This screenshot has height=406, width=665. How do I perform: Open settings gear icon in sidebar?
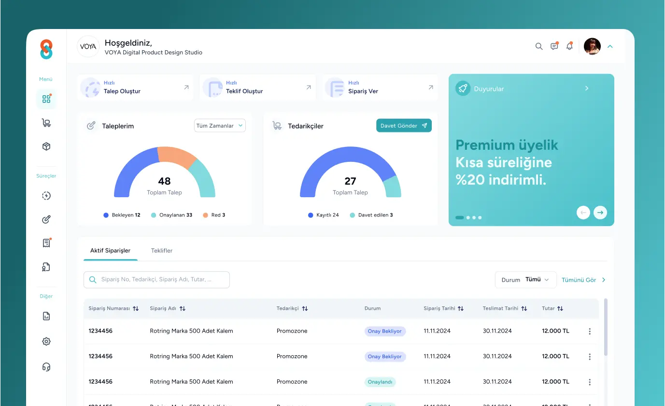point(46,342)
